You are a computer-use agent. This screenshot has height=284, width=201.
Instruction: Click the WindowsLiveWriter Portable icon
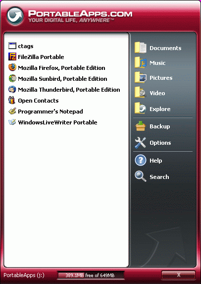point(12,122)
